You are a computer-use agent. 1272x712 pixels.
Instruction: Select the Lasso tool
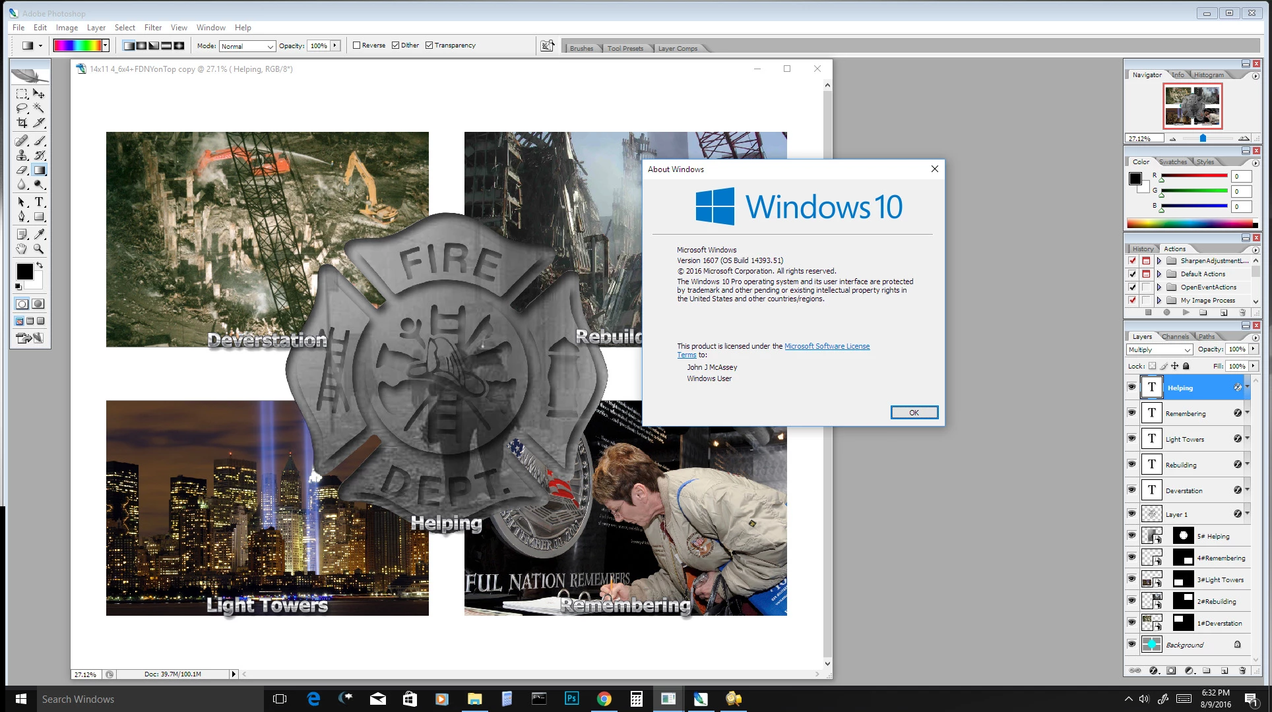[22, 108]
